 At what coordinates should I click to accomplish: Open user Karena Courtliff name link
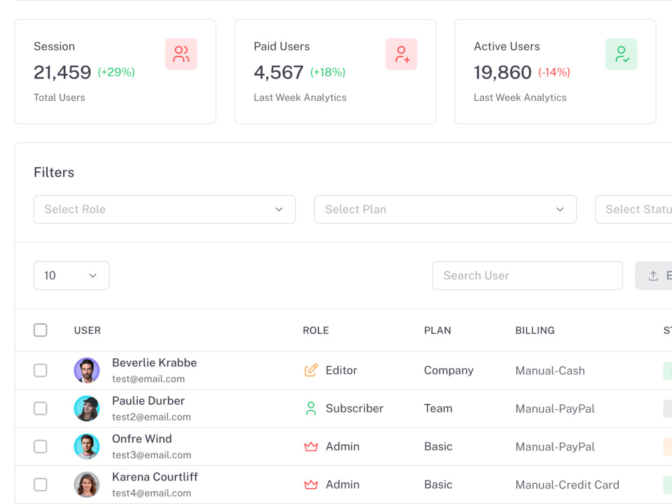(155, 477)
